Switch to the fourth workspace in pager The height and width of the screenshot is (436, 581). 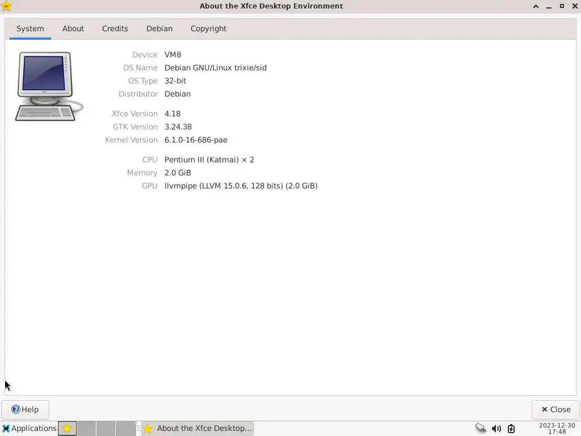125,428
